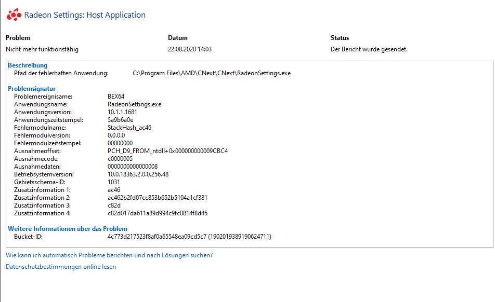Click the Radeon Settings: Host Application title
Screen dimensions: 495x302
85,15
